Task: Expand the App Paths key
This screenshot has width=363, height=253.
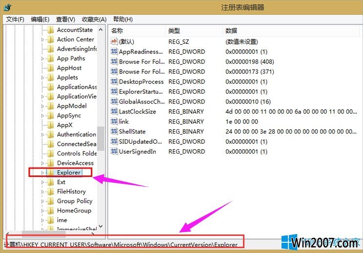Action: pyautogui.click(x=42, y=58)
